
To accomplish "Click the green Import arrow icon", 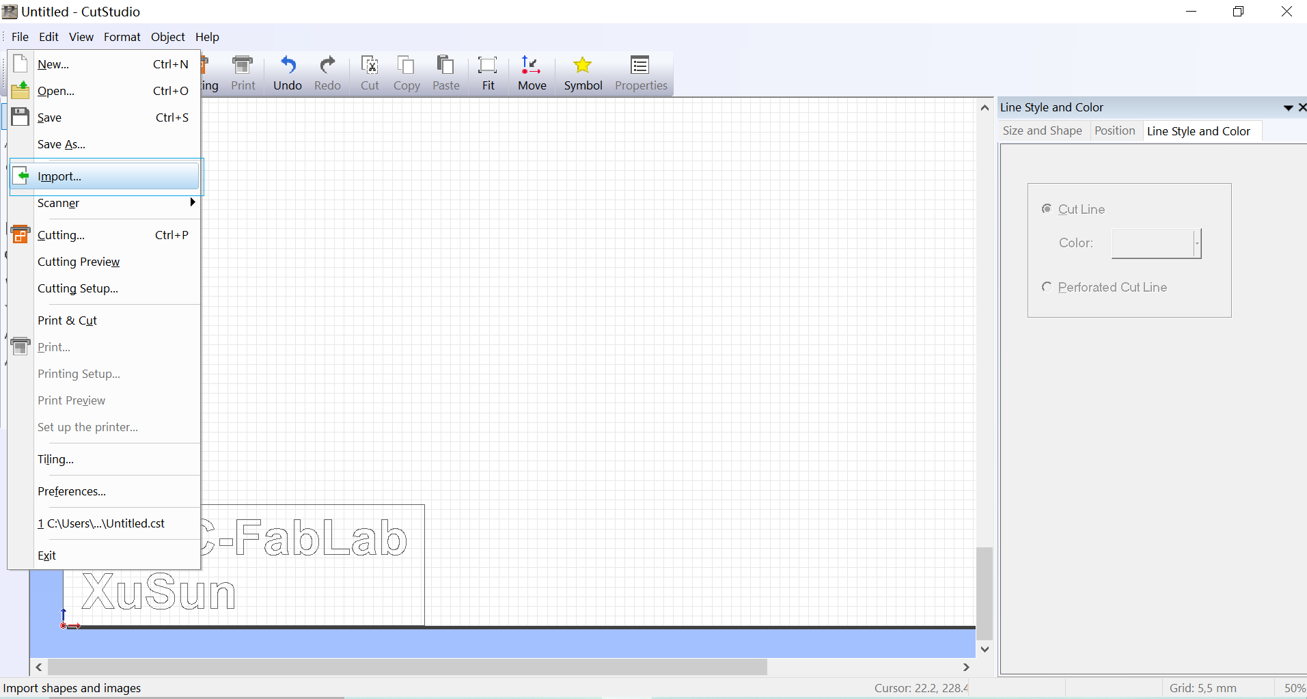I will pos(23,176).
